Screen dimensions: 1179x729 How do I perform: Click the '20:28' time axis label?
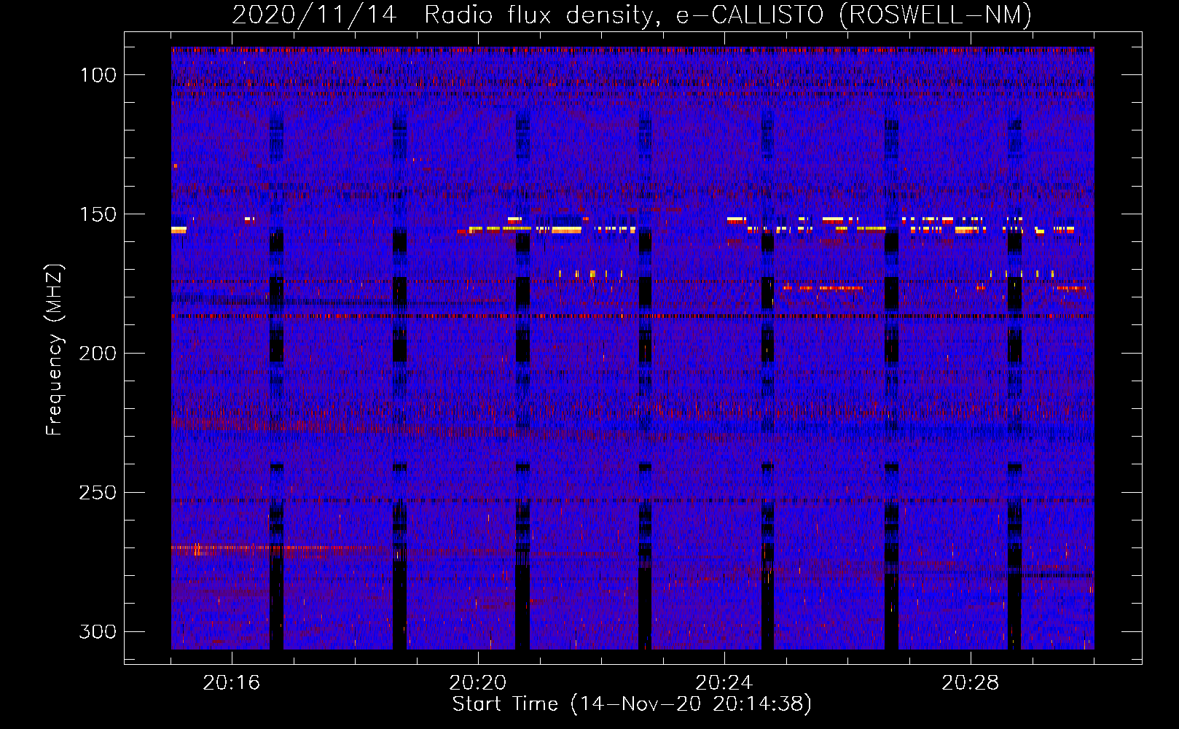coord(970,683)
